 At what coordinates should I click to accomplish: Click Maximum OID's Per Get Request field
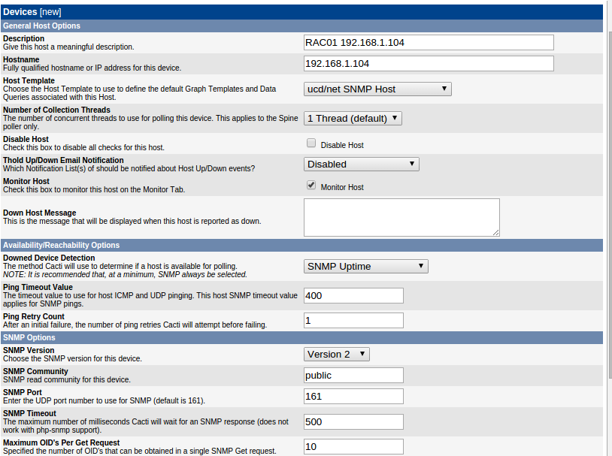(x=353, y=447)
